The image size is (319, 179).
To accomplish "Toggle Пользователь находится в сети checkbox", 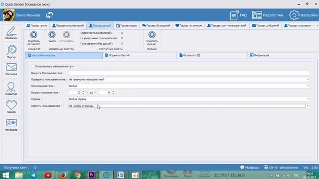I will (x=33, y=66).
